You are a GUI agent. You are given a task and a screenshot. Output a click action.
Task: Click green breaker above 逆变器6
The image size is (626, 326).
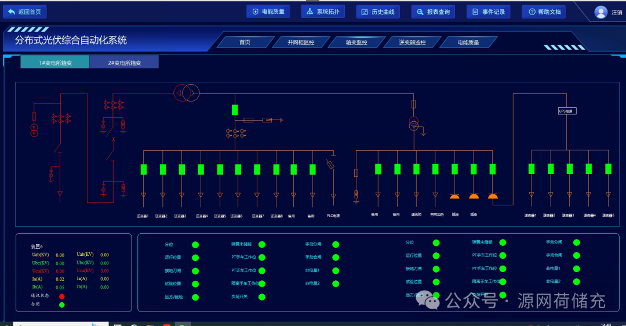point(238,169)
